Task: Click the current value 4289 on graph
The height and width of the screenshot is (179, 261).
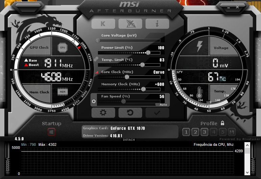Action: [239, 151]
